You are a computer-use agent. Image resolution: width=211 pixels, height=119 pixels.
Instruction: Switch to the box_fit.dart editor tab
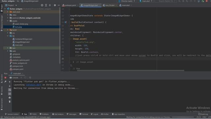[x=110, y=5]
